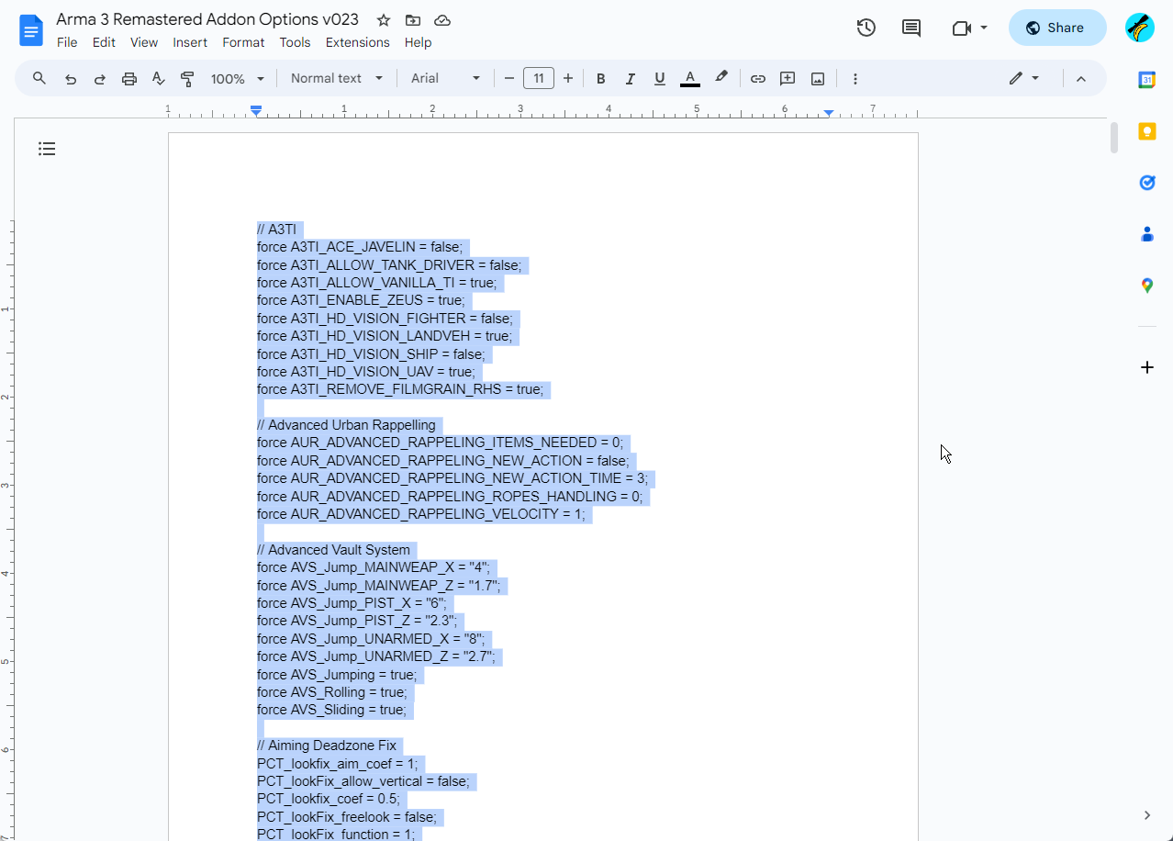Open the Format menu
This screenshot has height=841, width=1173.
pos(243,42)
